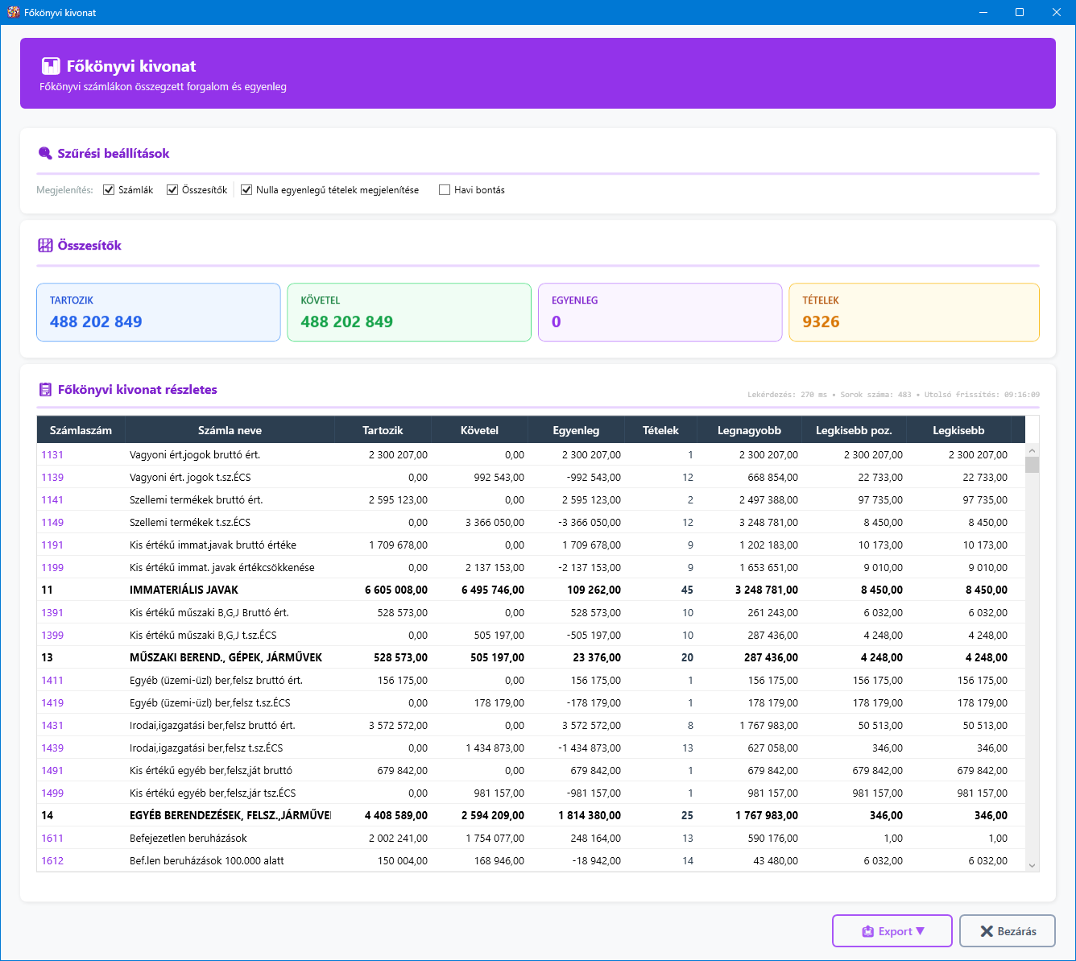This screenshot has width=1076, height=961.
Task: Open the Export dropdown arrow
Action: pos(921,931)
